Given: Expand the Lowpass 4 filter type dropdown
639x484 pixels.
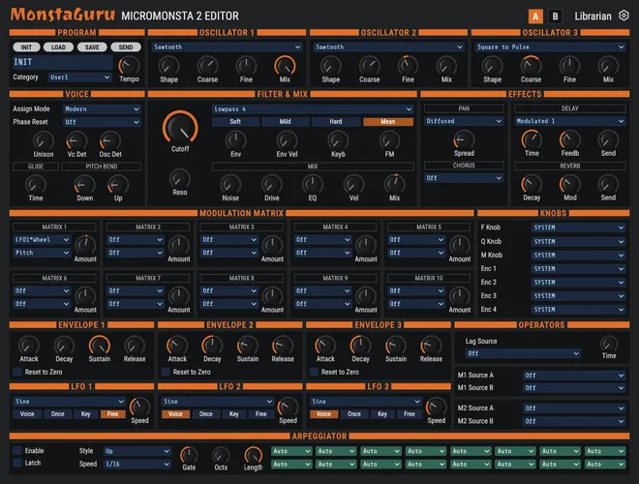Looking at the screenshot, I should click(x=313, y=109).
